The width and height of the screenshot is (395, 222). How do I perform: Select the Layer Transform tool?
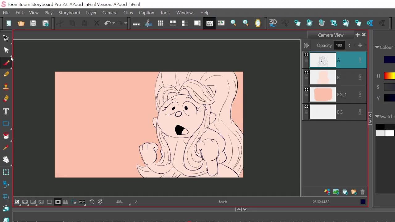tap(6, 172)
